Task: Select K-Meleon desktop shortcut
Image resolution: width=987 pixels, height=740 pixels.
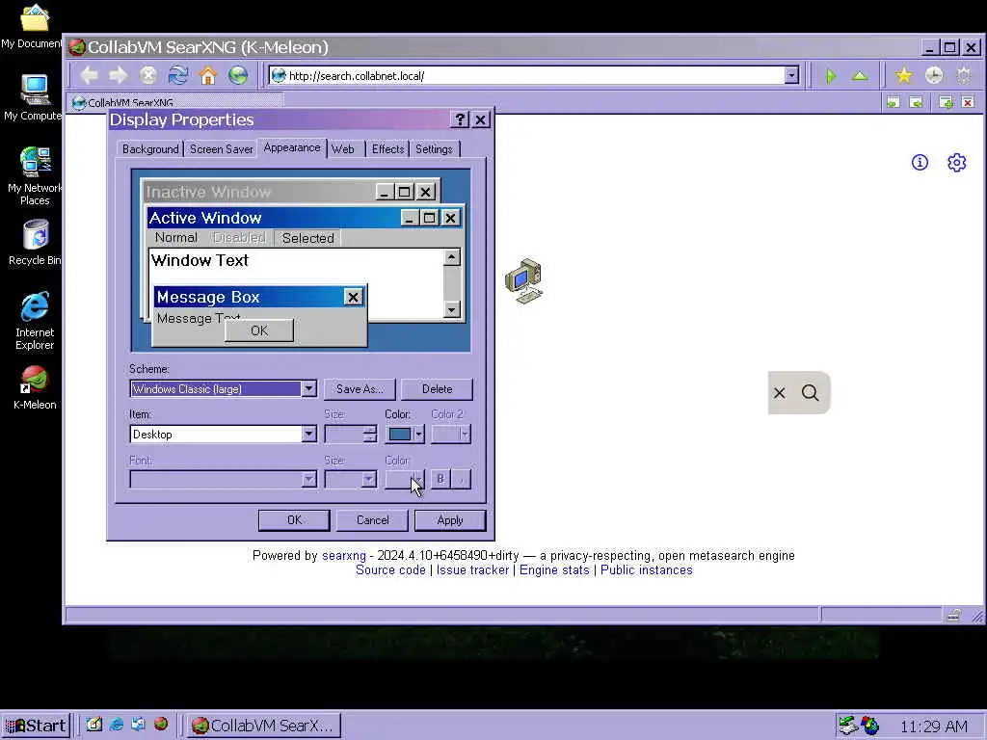Action: (35, 387)
